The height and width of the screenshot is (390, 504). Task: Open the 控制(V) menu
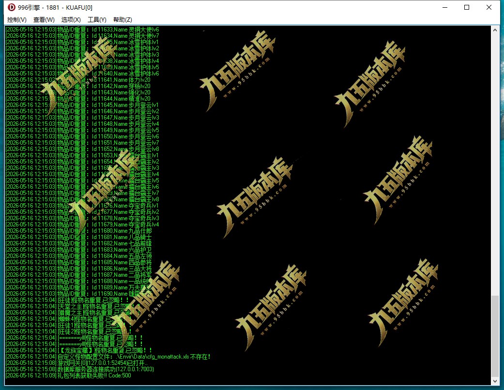point(17,19)
